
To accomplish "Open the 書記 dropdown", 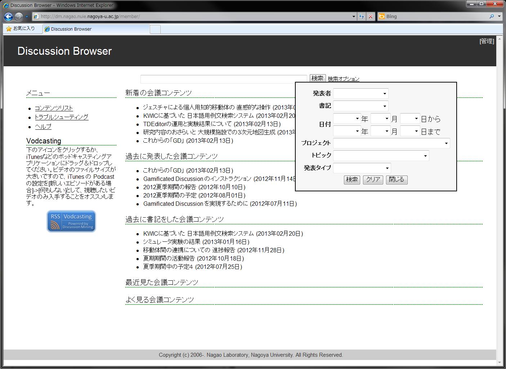I will 361,106.
